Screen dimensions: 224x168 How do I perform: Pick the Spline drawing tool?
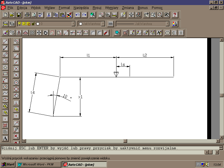click(x=5, y=93)
